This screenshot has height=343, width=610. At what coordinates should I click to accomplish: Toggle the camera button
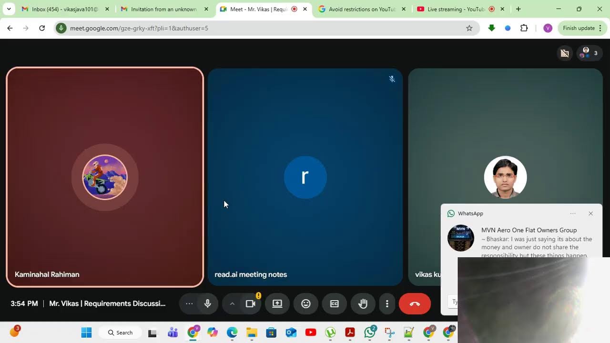click(250, 303)
